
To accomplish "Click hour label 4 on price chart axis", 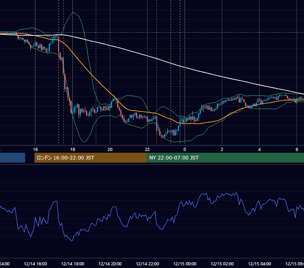I will 259,150.
